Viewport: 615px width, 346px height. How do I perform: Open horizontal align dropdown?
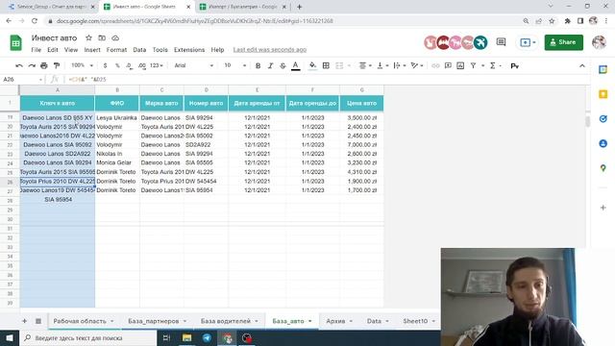tap(365, 65)
